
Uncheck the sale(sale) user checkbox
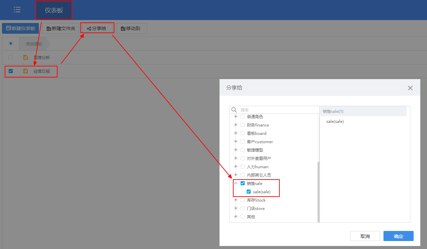tap(249, 192)
